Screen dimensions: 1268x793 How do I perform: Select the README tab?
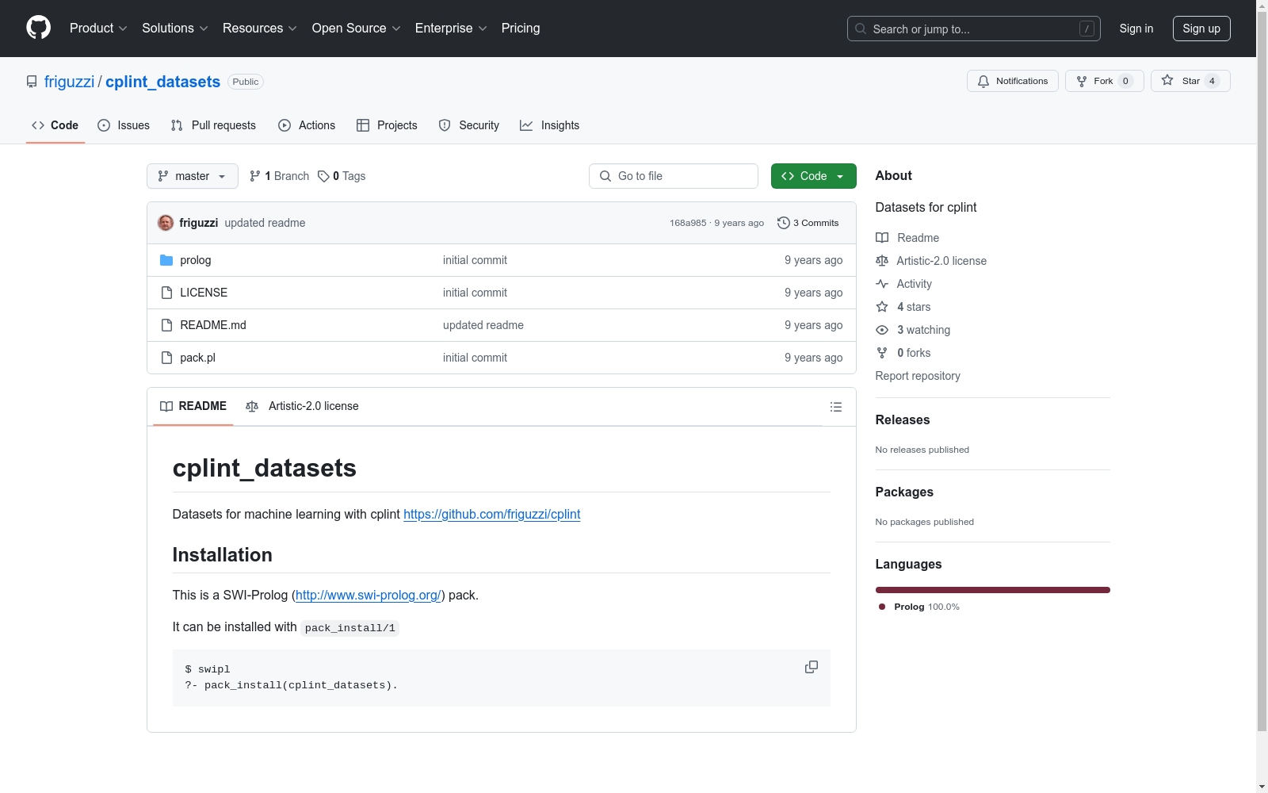click(193, 406)
